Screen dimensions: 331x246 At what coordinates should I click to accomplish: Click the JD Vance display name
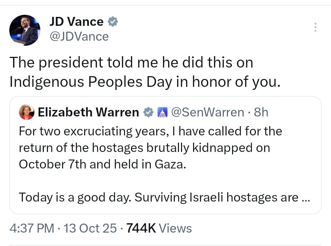click(76, 22)
